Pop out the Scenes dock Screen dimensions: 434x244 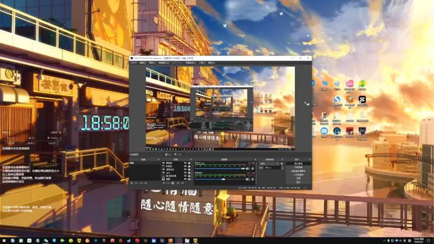[x=159, y=159]
